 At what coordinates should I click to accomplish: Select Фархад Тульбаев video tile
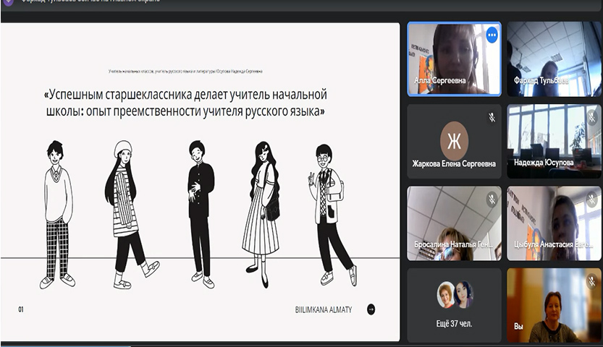click(554, 58)
